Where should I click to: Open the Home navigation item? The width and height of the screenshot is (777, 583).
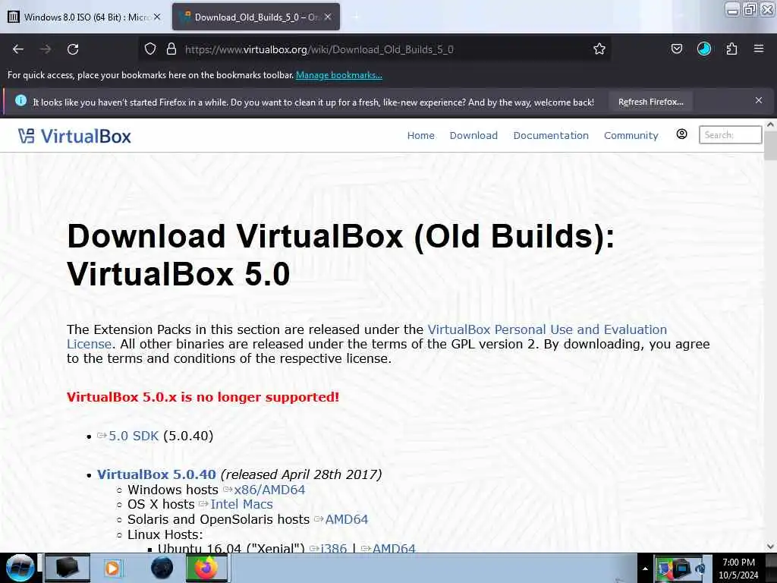(420, 135)
